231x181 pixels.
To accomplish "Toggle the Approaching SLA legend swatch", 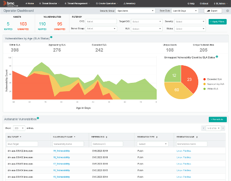I will [x=205, y=84].
